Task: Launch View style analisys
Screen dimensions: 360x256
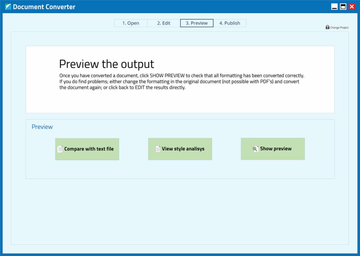Action: (x=180, y=149)
